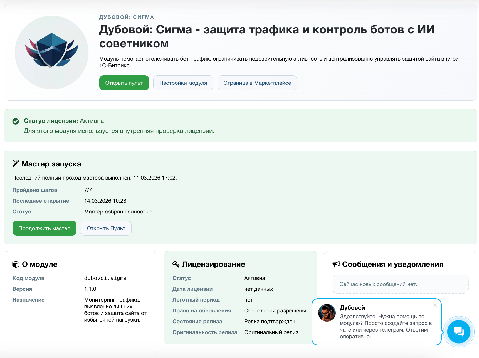Click the key icon beside Лицензирование

click(176, 264)
